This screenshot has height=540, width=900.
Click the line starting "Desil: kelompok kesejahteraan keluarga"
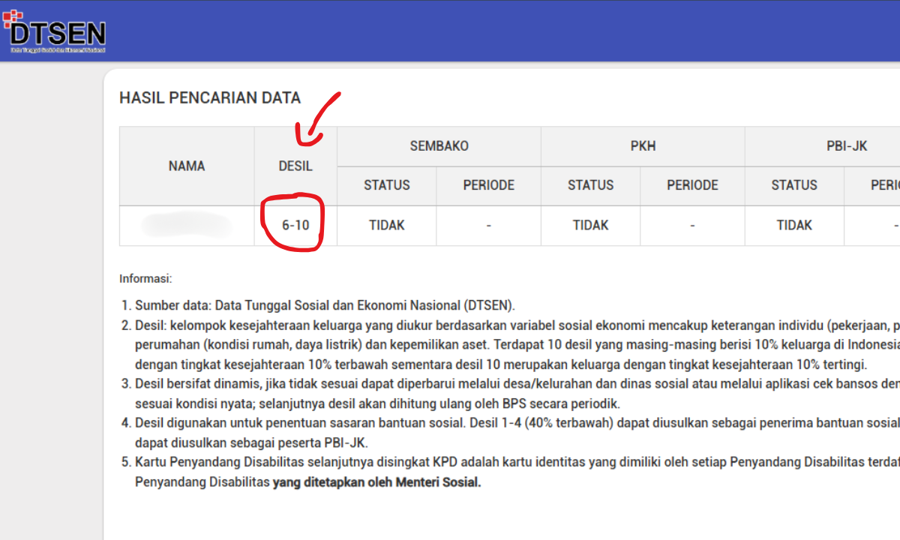(517, 325)
